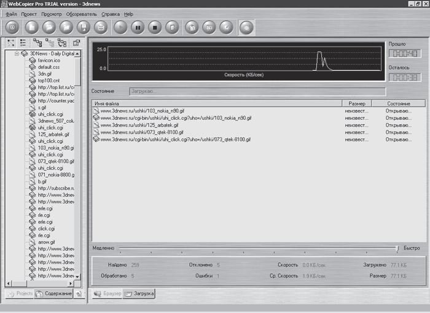Toggle the highlighted last round toolbar button
The height and width of the screenshot is (313, 430).
click(246, 27)
